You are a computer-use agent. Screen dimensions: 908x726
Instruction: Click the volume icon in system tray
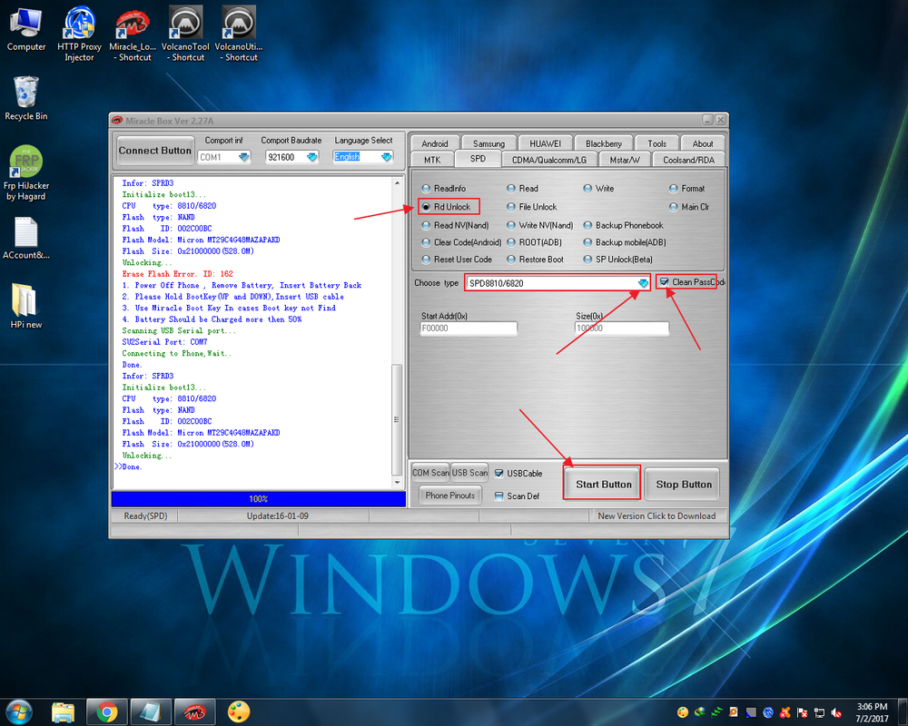point(836,712)
